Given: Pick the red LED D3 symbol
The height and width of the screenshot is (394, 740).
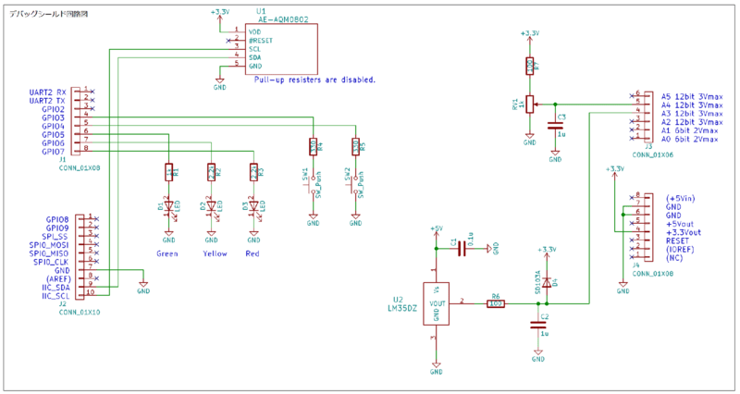Looking at the screenshot, I should coord(253,207).
